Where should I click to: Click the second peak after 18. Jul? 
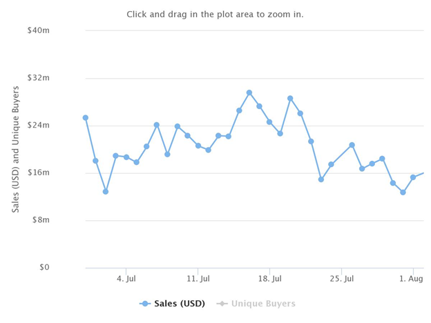[x=290, y=98]
